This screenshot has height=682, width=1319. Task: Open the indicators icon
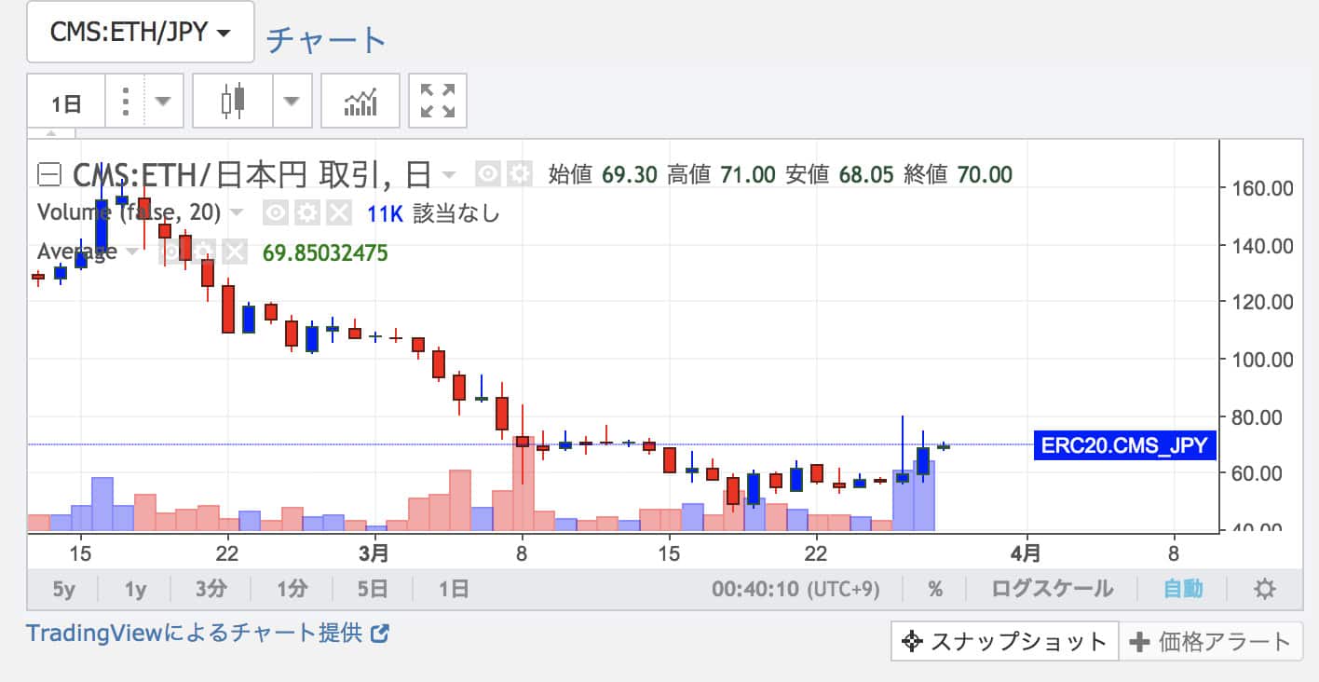[x=360, y=102]
